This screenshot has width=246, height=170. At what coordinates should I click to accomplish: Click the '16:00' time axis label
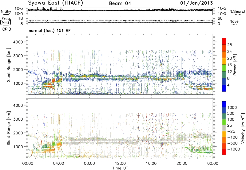click(151, 164)
